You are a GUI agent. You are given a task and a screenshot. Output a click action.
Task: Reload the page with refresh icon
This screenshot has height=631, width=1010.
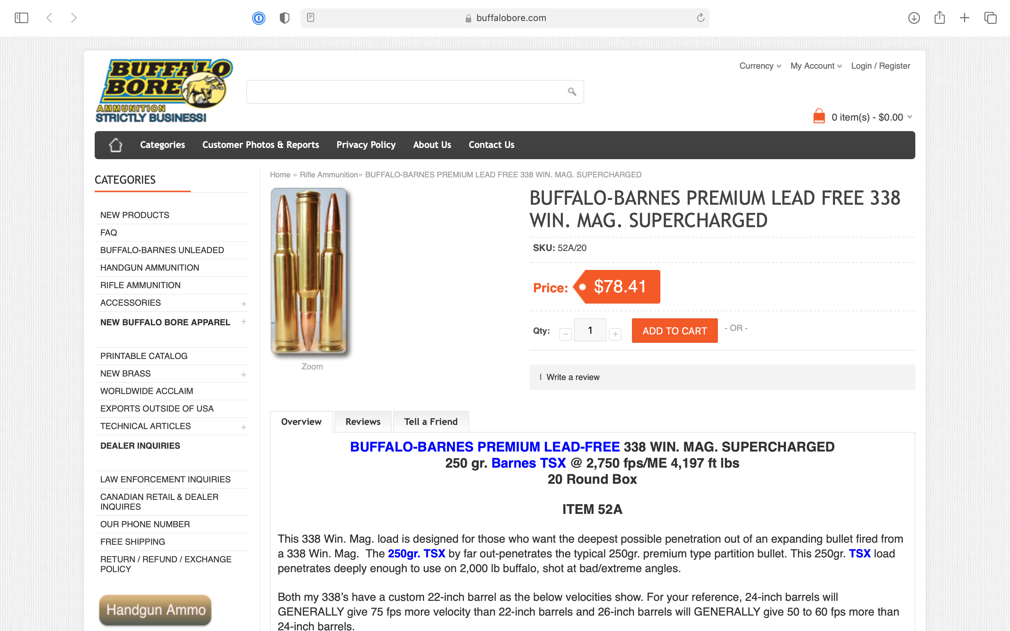[700, 18]
